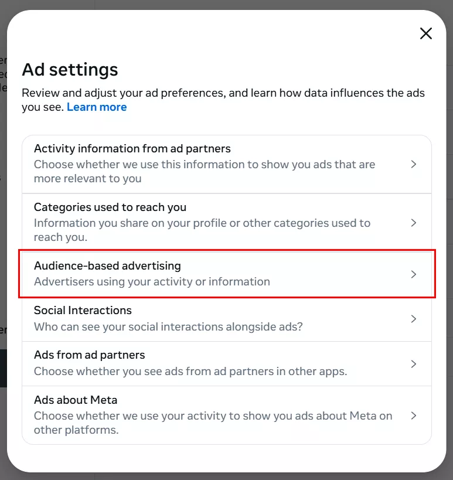Click chevron on Ads about Meta row
The width and height of the screenshot is (453, 480).
(414, 416)
